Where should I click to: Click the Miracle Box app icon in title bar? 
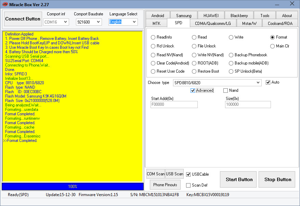click(x=5, y=4)
